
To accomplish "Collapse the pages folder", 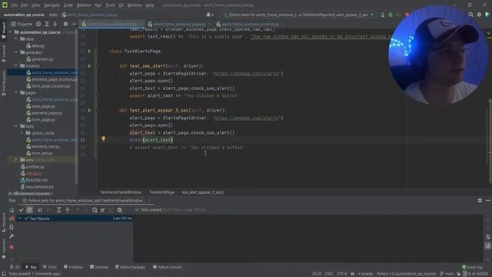I will [16, 92].
